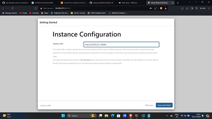Image resolution: width=212 pixels, height=119 pixels.
Task: Click the address bar URL
Action: [63, 8]
